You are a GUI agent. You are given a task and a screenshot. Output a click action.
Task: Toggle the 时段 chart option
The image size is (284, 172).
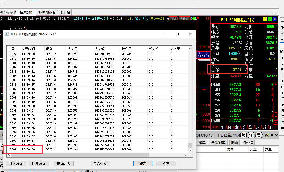tap(173, 18)
